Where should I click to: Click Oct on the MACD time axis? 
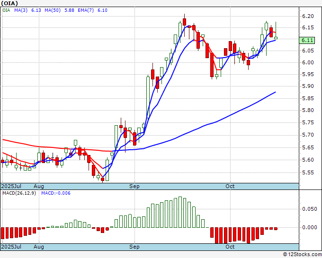[230, 247]
